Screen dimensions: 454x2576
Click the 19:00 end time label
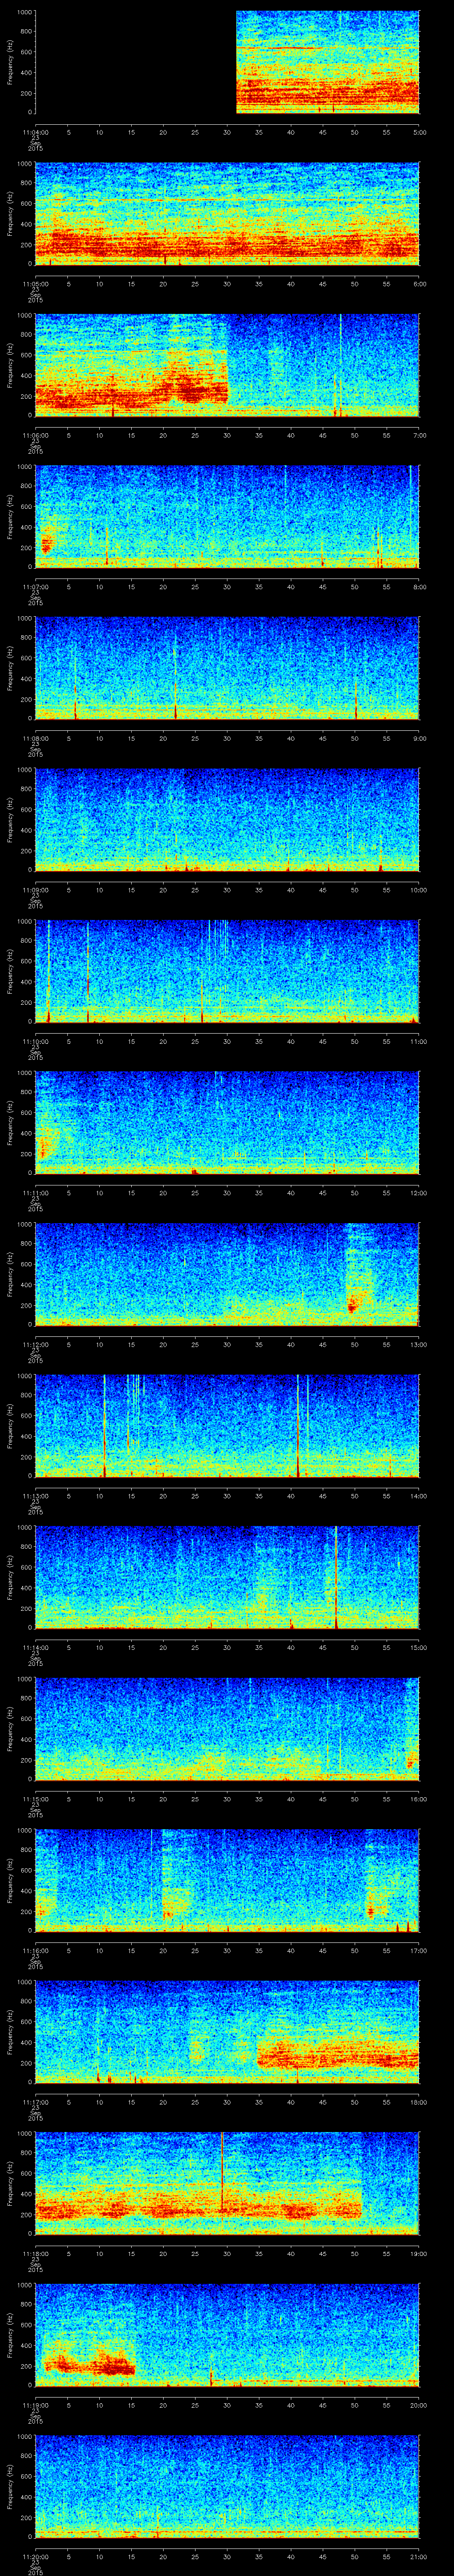coord(419,2254)
